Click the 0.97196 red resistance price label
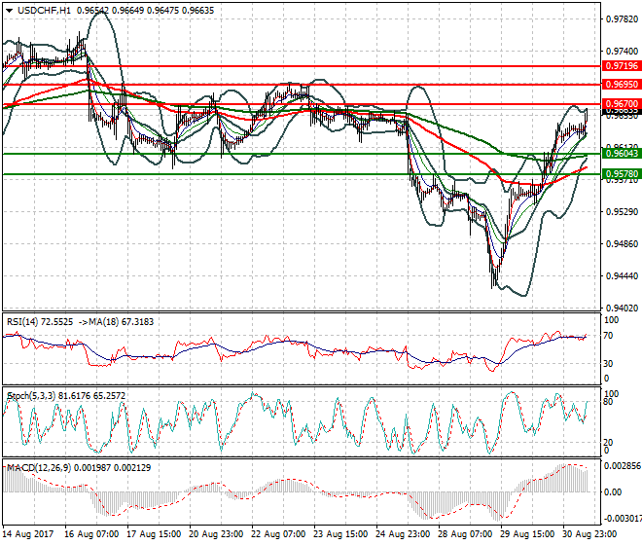The image size is (642, 545). pos(622,65)
